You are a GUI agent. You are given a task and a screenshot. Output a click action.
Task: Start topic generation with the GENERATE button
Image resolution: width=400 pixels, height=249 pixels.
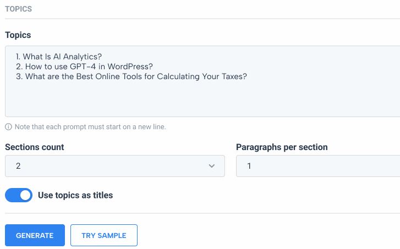(x=35, y=235)
